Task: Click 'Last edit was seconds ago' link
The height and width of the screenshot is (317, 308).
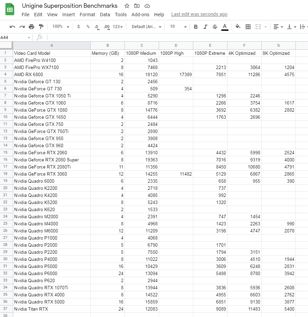Action: [199, 14]
